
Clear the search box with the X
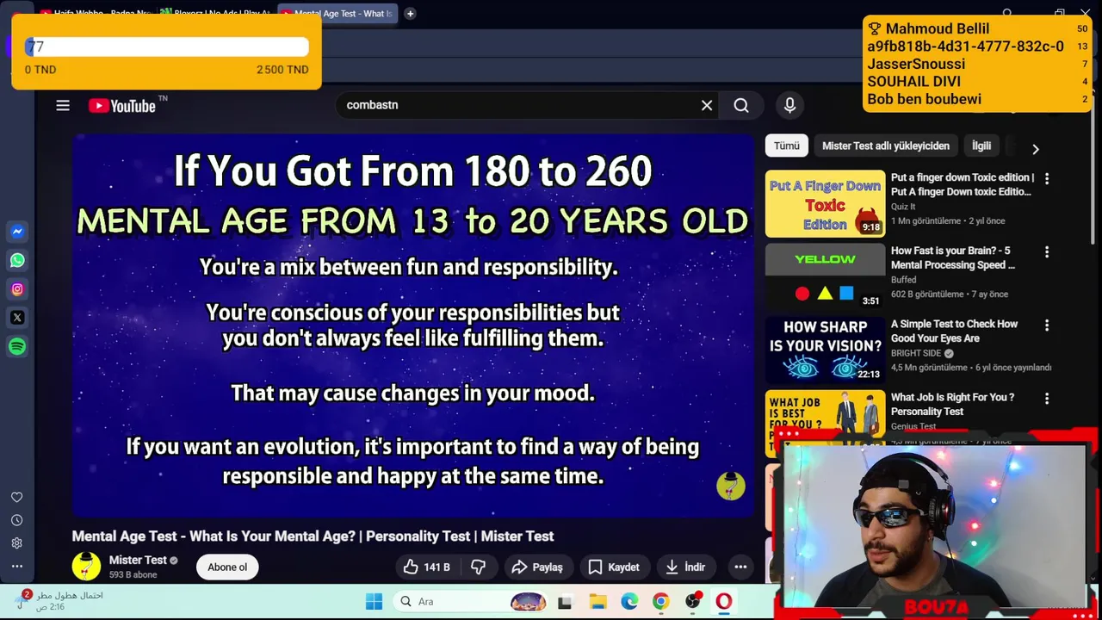[707, 105]
